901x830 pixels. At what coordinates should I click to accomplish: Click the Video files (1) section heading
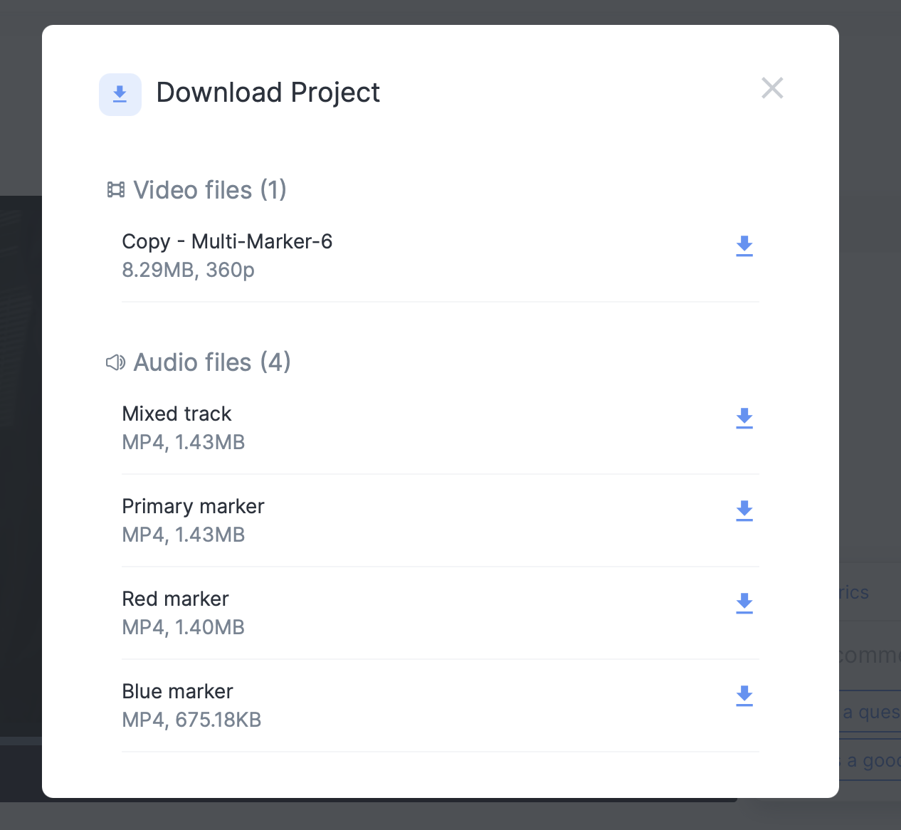(210, 190)
